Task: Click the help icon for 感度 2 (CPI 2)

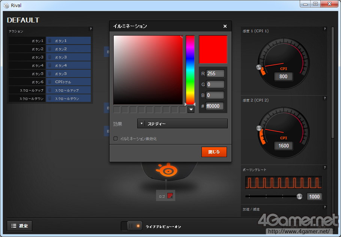Action: click(324, 98)
